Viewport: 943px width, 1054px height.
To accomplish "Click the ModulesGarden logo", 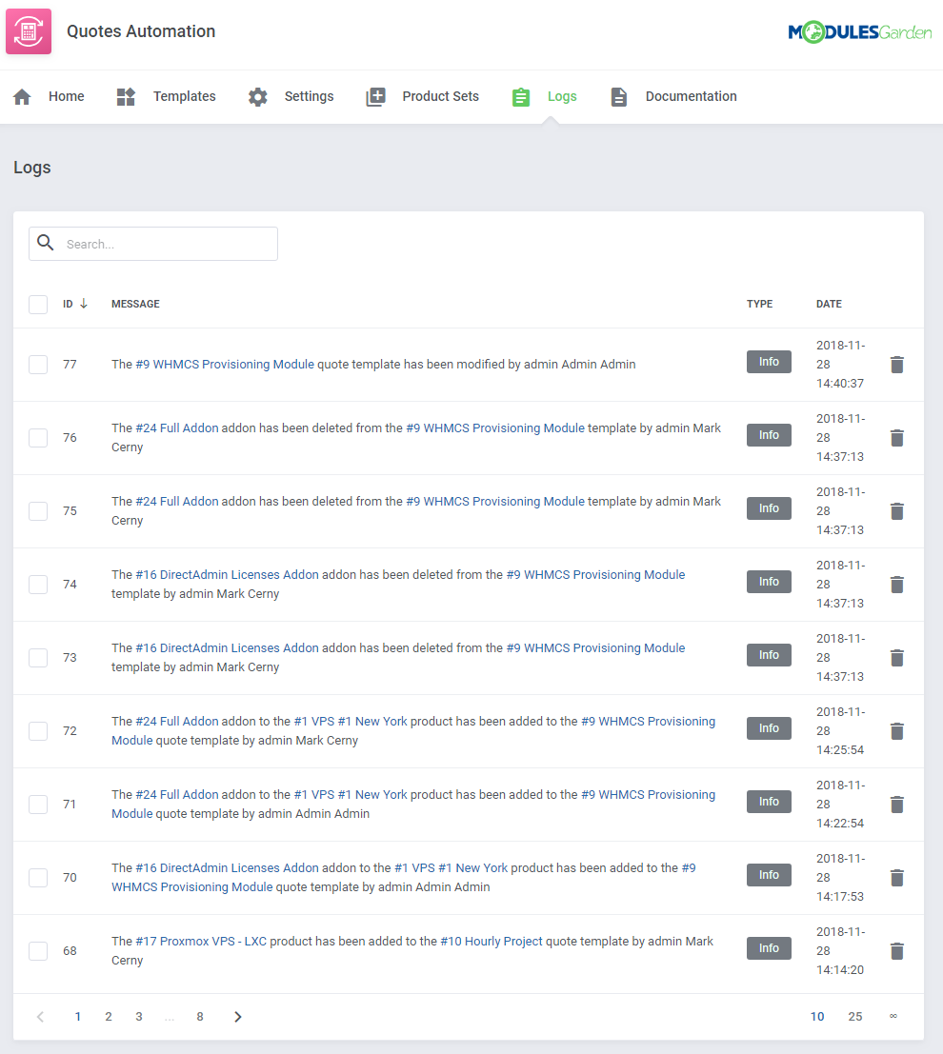I will [859, 31].
